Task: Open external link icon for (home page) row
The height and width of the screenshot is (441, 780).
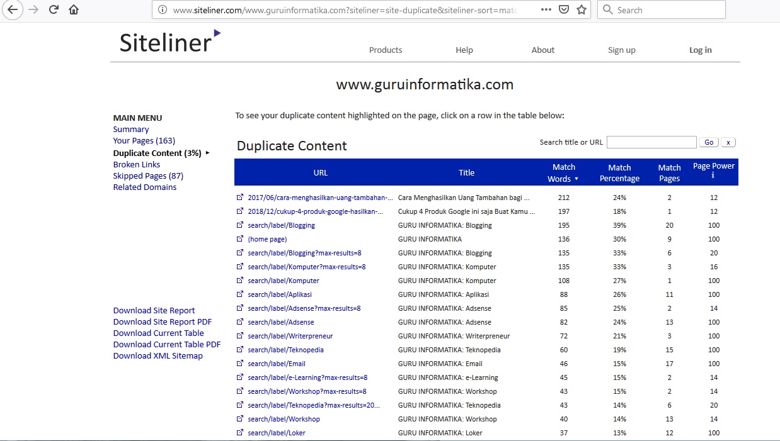Action: point(239,238)
